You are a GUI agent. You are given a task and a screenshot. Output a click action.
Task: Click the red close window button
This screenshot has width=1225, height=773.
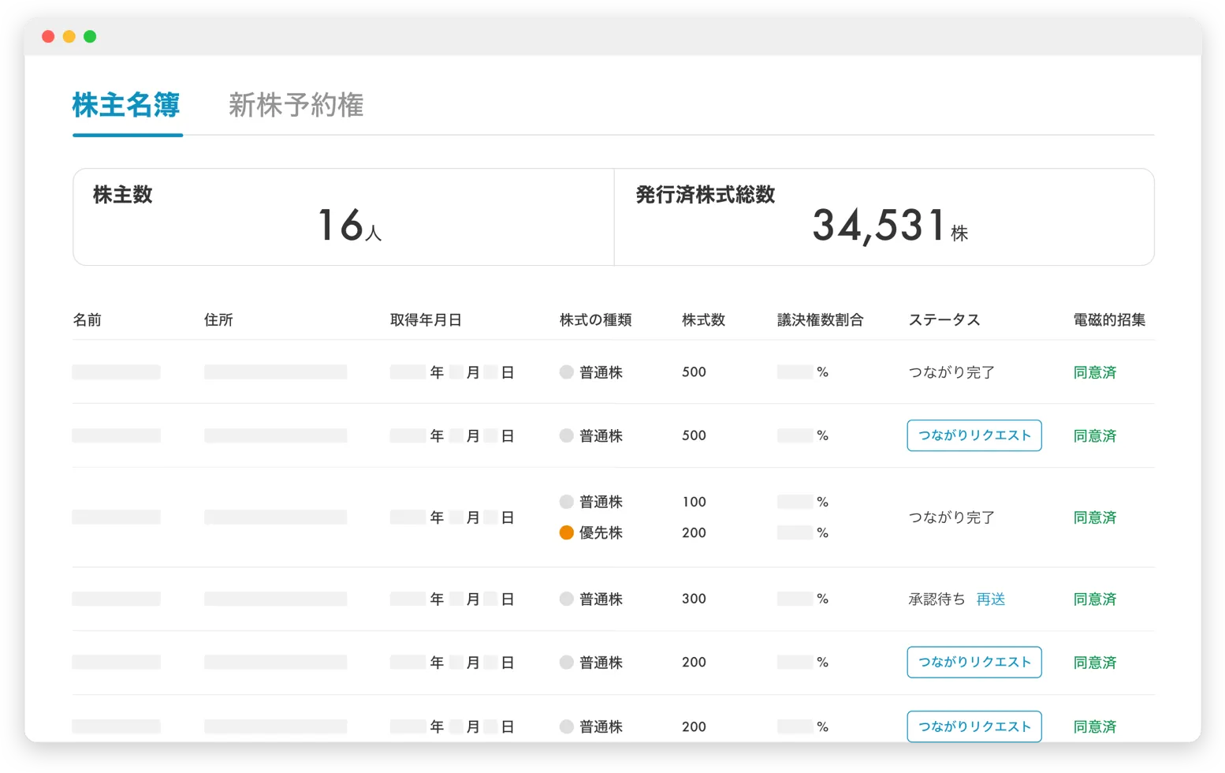point(48,36)
